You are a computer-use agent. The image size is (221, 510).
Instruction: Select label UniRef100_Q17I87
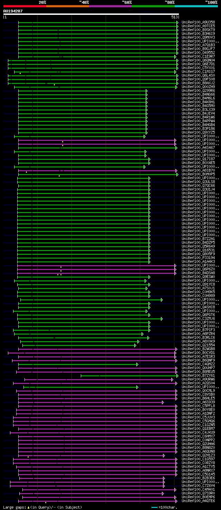[198, 159]
